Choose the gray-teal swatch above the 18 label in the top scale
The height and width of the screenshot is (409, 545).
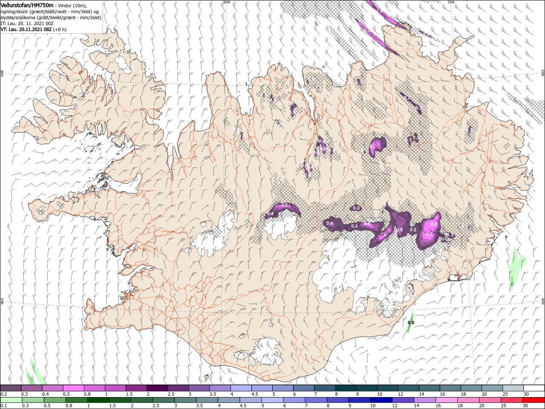coord(471,388)
